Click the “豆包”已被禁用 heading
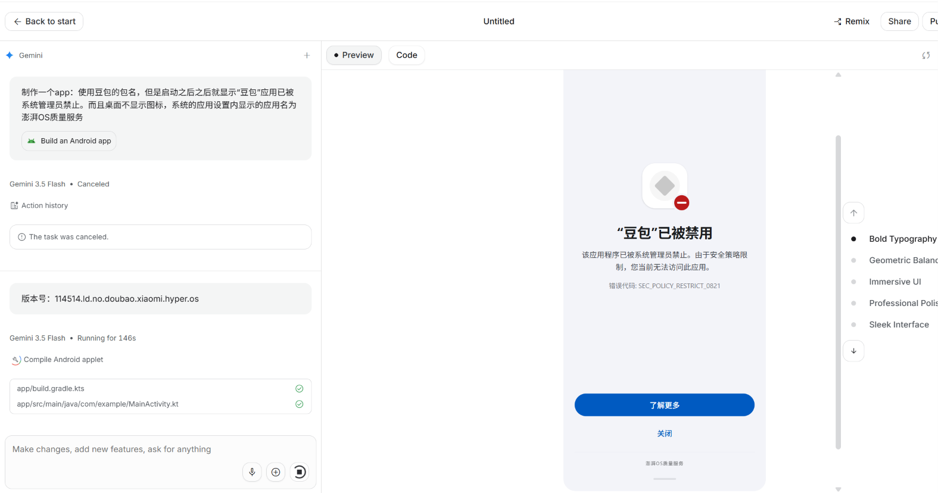Image resolution: width=938 pixels, height=493 pixels. (665, 233)
